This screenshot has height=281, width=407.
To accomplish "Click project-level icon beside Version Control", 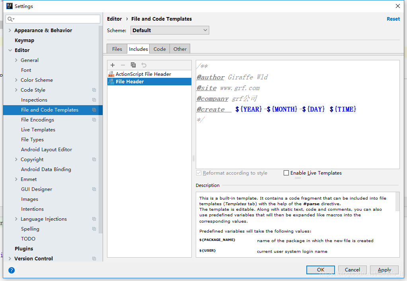I will point(94,258).
